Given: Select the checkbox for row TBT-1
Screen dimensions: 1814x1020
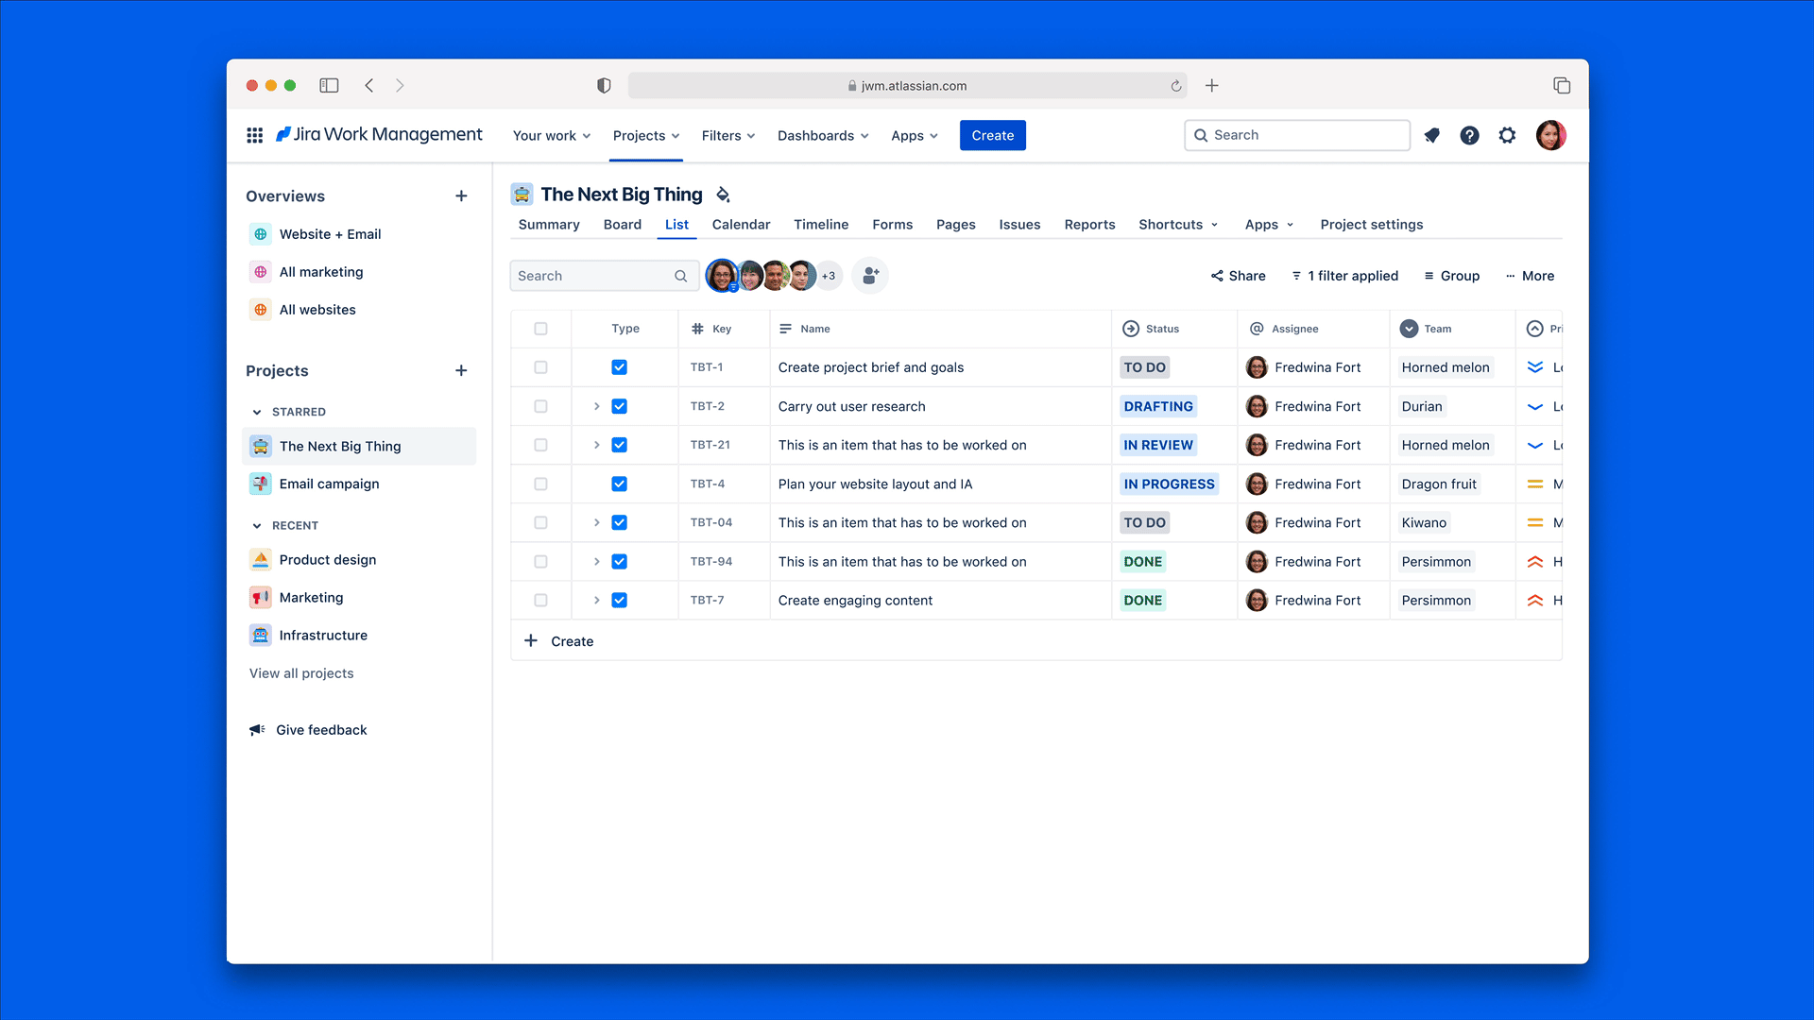Looking at the screenshot, I should (540, 367).
